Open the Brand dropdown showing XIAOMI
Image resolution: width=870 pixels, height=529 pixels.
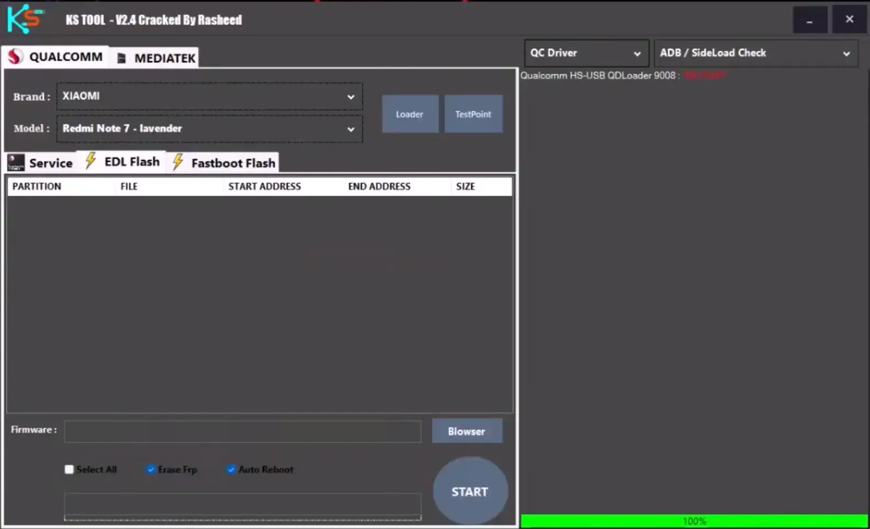[209, 96]
